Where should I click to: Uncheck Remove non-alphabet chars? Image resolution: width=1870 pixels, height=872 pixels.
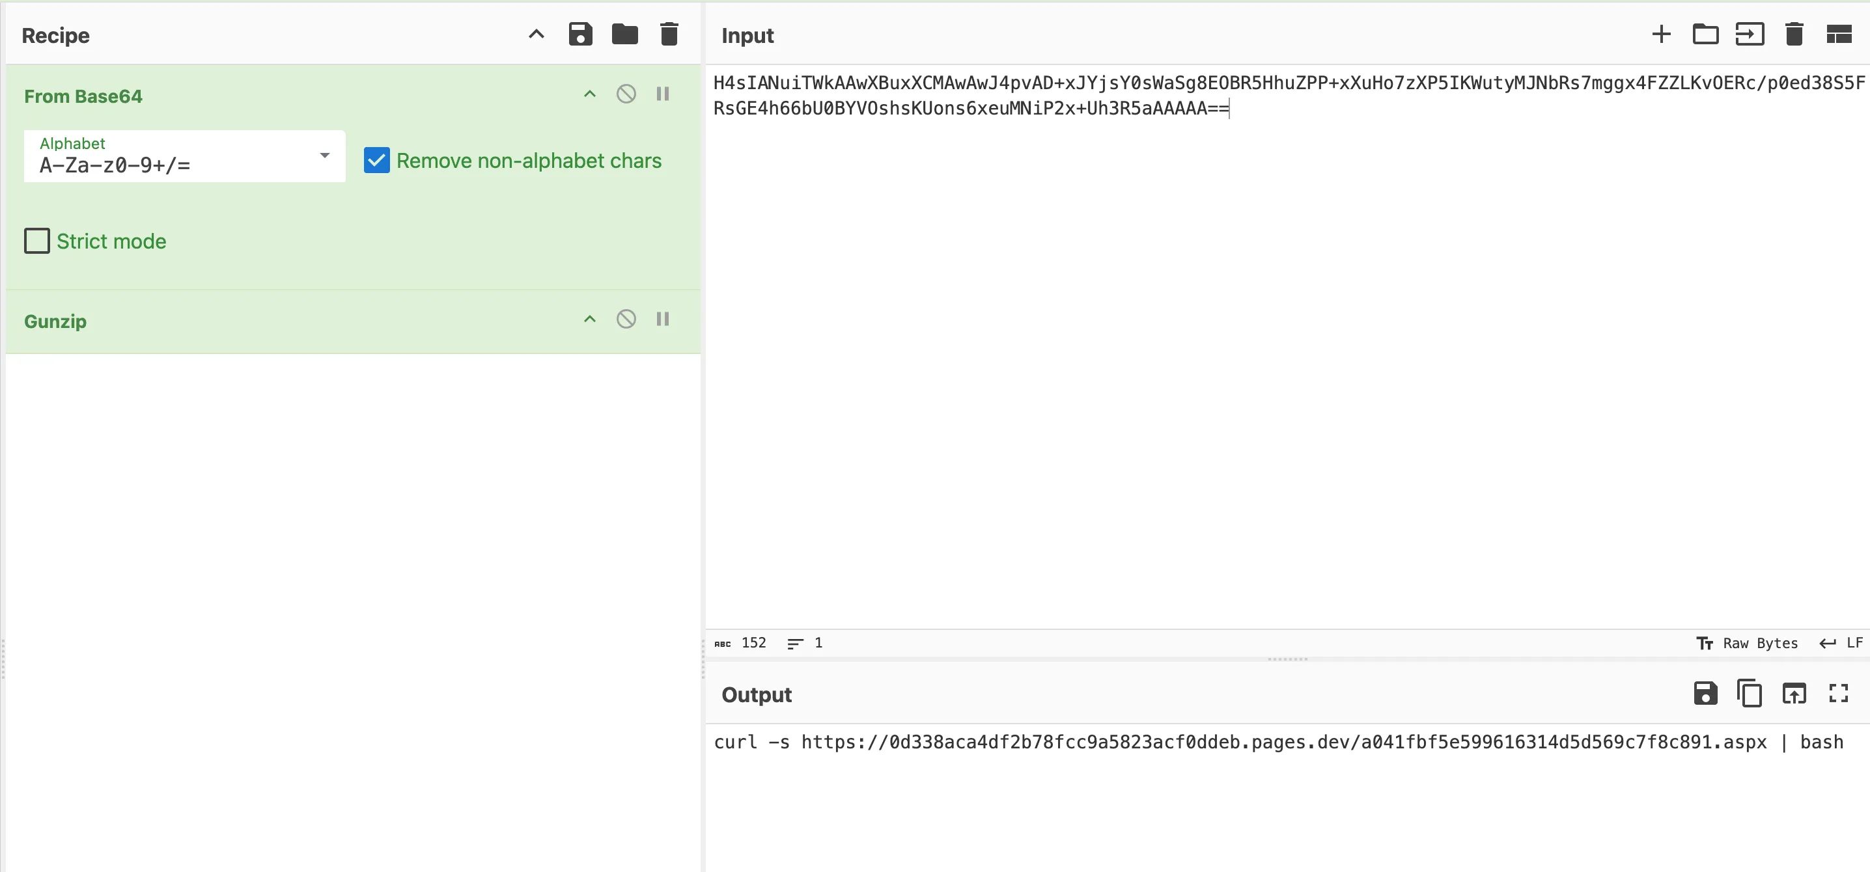point(377,160)
